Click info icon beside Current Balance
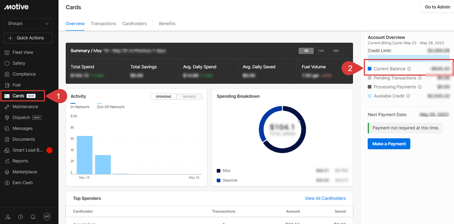The height and width of the screenshot is (224, 454). (x=409, y=69)
